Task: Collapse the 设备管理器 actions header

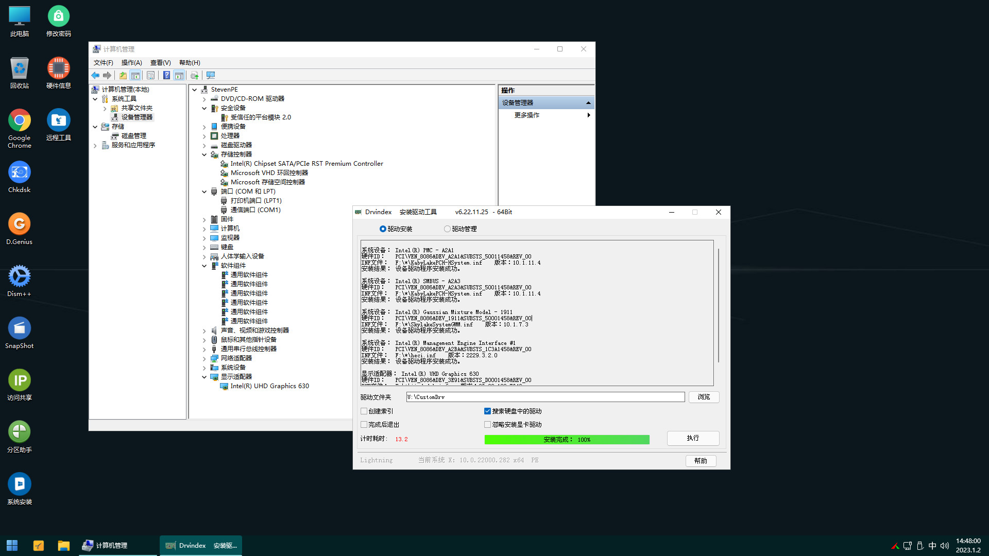Action: 588,103
